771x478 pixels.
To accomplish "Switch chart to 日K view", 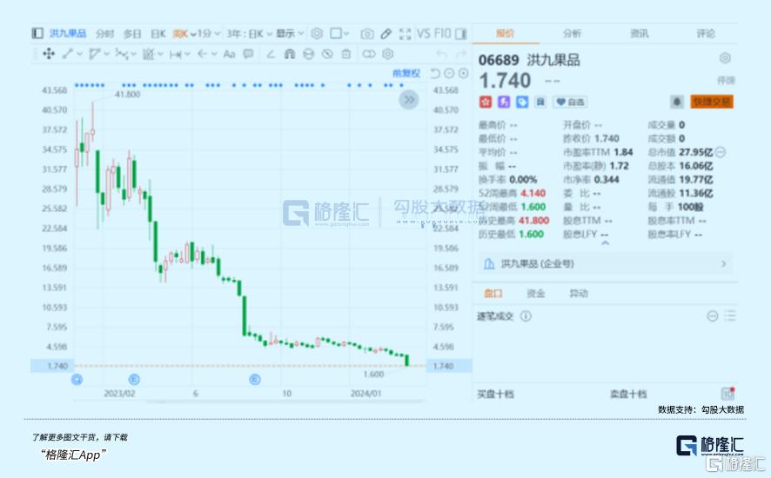I will point(158,33).
